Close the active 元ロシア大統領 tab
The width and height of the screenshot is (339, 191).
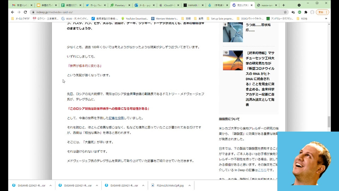tap(251, 5)
